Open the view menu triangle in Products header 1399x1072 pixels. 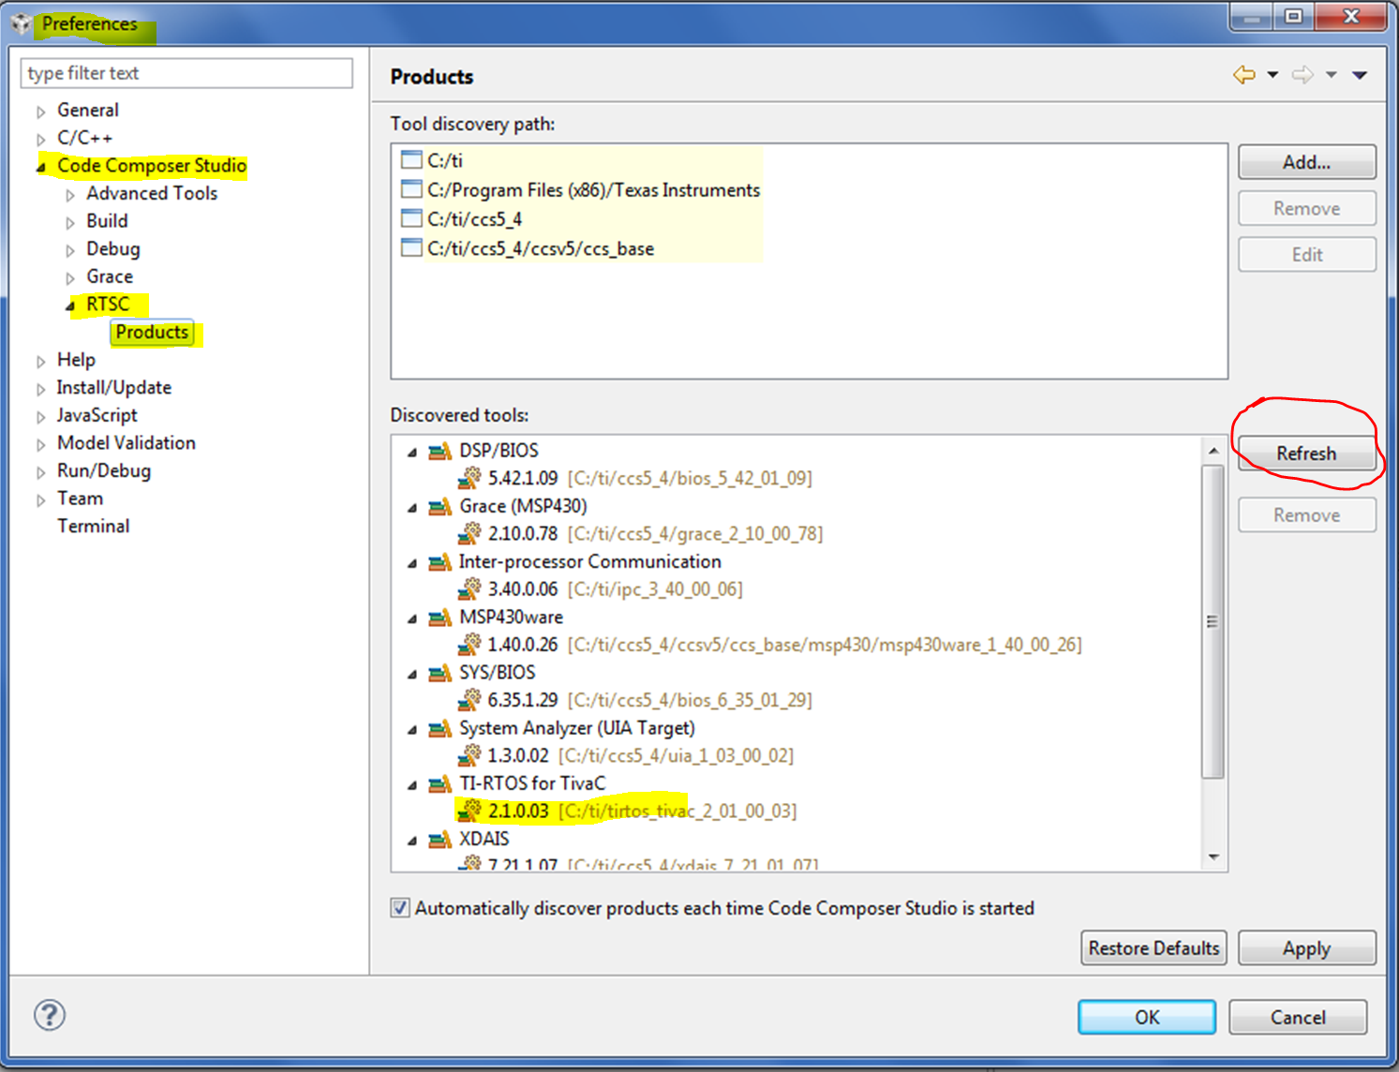(x=1360, y=75)
